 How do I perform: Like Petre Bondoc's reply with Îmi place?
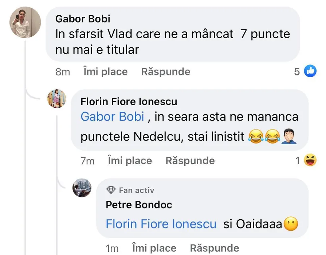154,248
